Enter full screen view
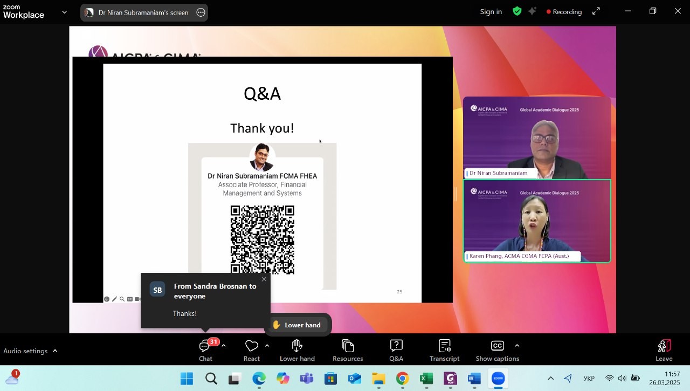 point(596,11)
